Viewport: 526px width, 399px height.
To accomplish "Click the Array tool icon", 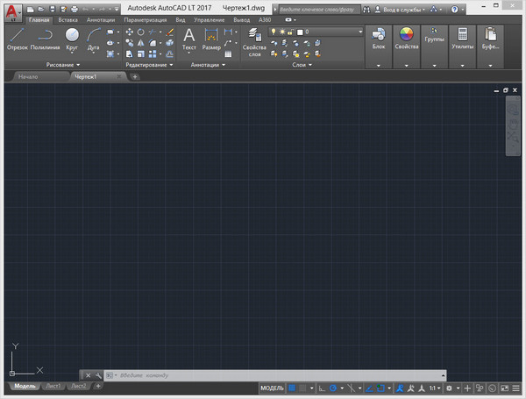I will pos(153,53).
